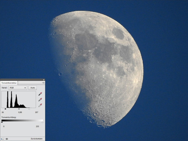Click the black output Tonwertumfang handle
The width and height of the screenshot is (188, 141).
(2, 122)
